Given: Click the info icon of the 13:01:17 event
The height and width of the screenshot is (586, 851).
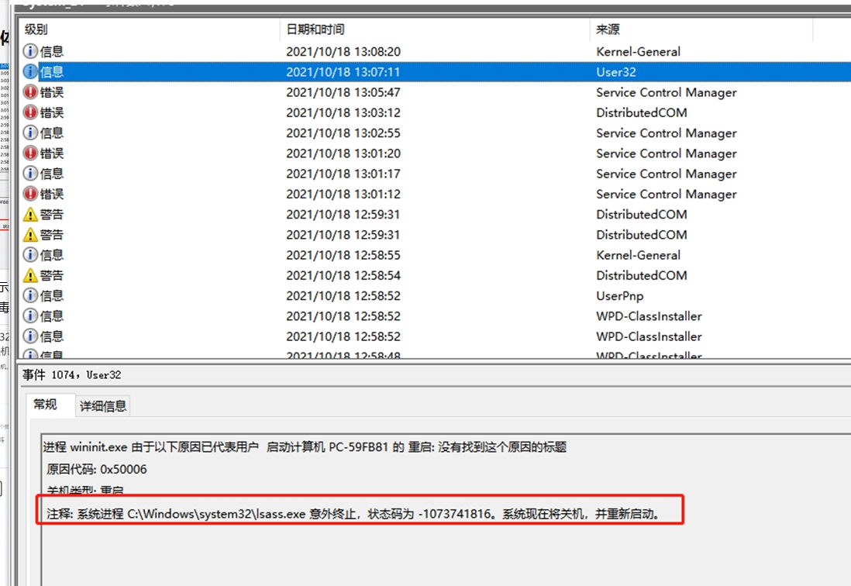Looking at the screenshot, I should tap(30, 174).
